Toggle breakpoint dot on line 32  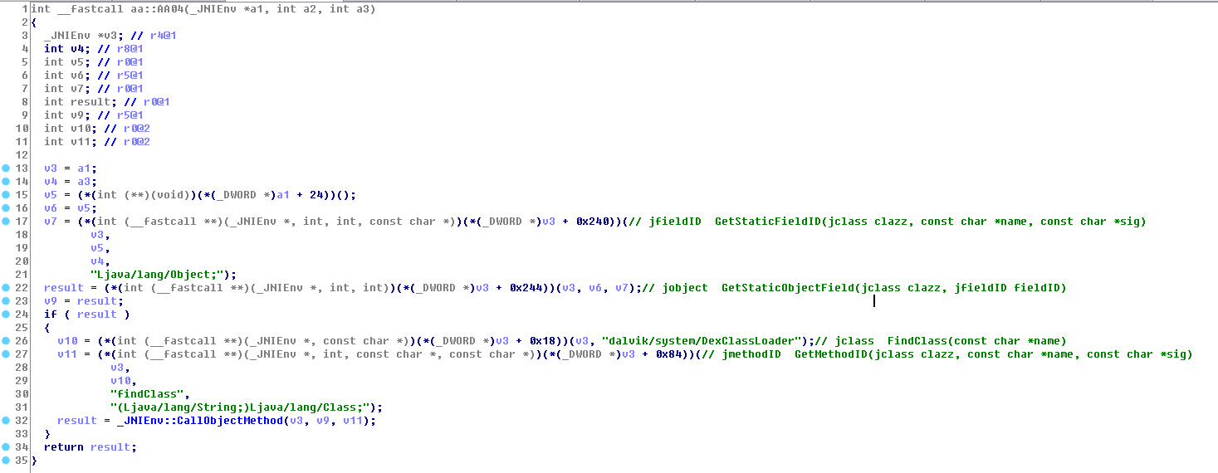tap(6, 421)
